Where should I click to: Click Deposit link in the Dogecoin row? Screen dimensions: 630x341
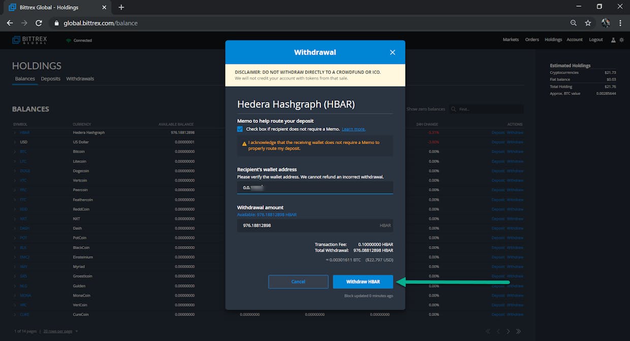point(498,171)
